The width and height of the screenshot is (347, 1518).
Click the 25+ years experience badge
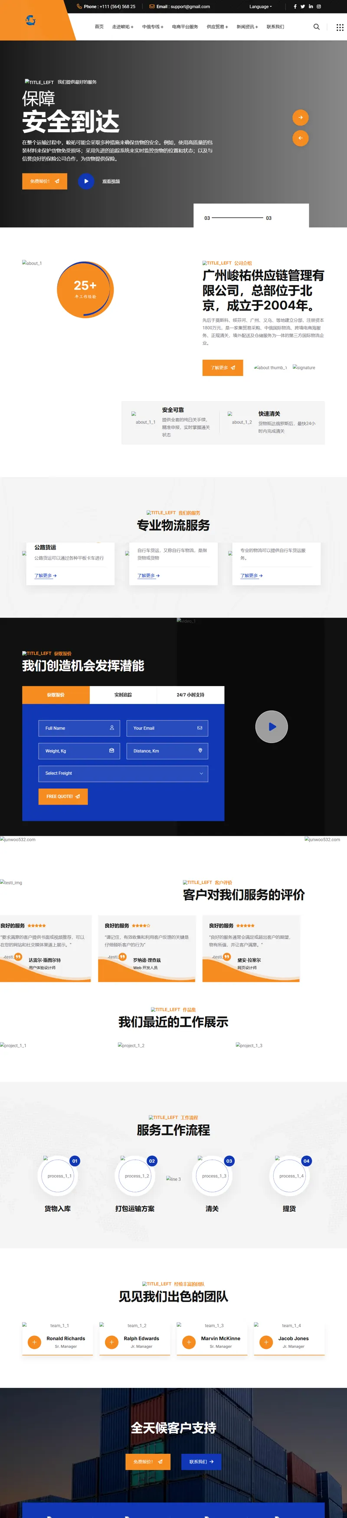[85, 289]
